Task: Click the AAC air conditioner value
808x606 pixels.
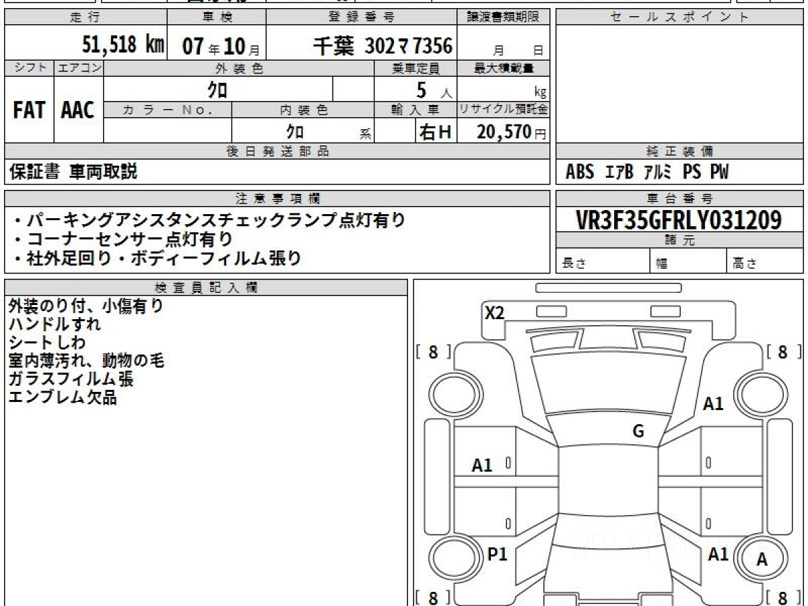Action: click(x=78, y=110)
